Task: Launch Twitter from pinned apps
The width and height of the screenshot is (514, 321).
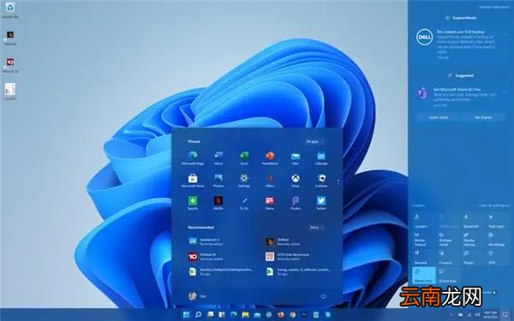Action: pos(321,203)
